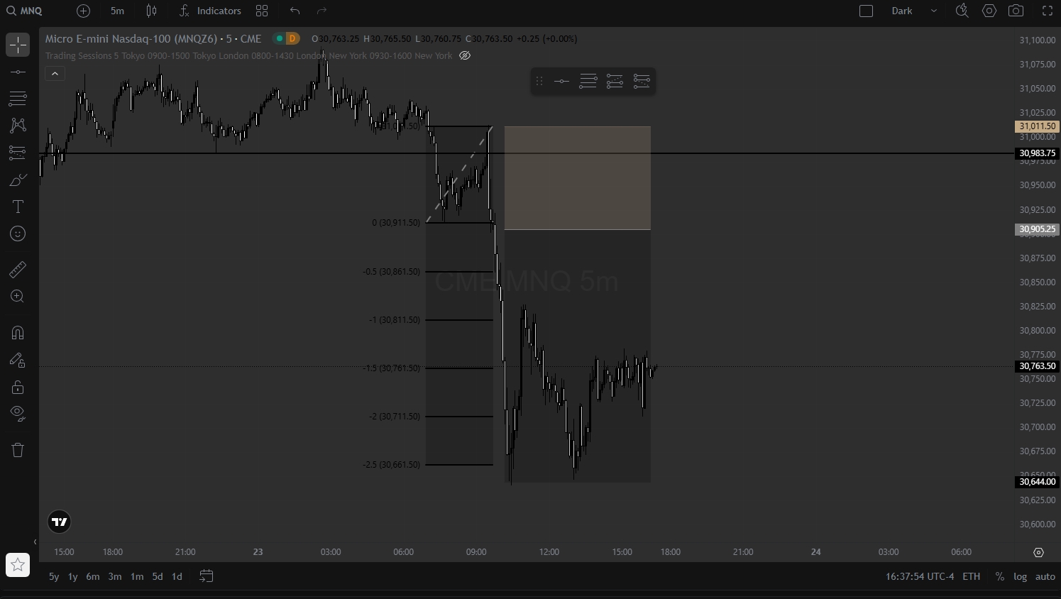Select last Fib channel icon in floating toolbar
The height and width of the screenshot is (599, 1061).
click(x=642, y=81)
